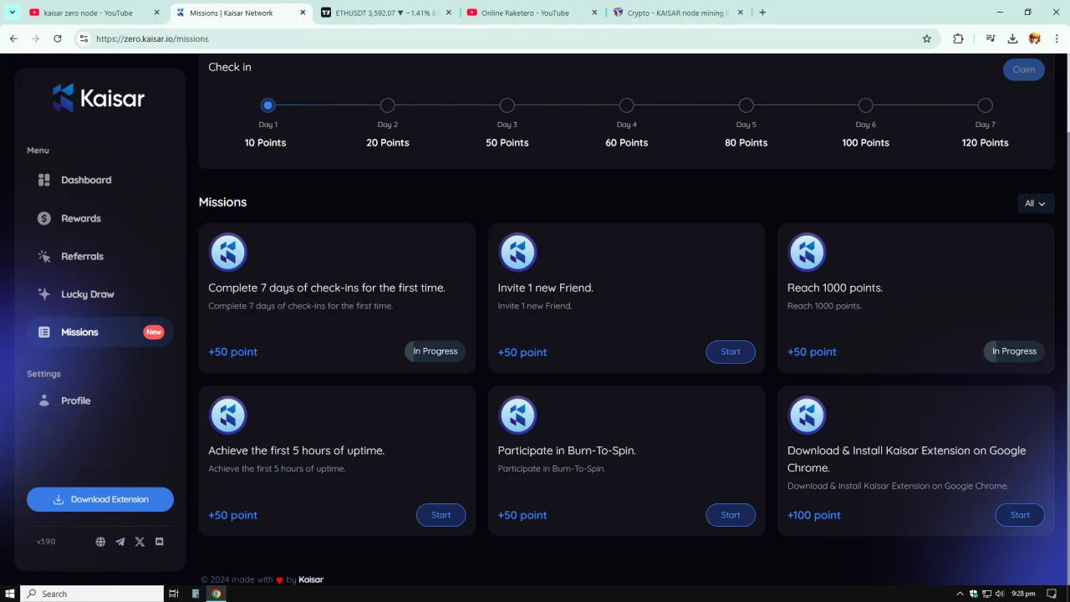Reload the current page

[x=58, y=38]
